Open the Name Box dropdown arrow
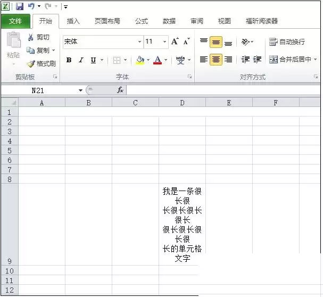Image resolution: width=323 pixels, height=297 pixels. (80, 90)
